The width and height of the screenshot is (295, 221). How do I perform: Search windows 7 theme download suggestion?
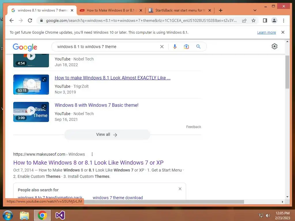pyautogui.click(x=118, y=197)
